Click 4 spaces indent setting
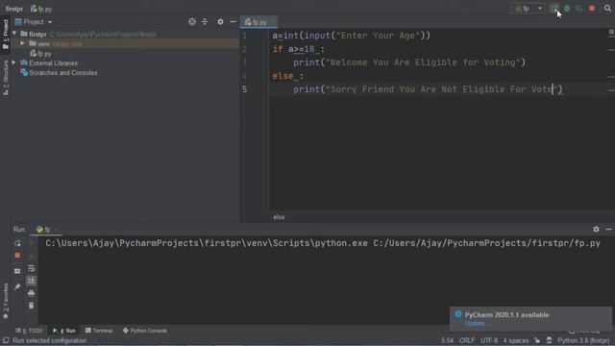 pos(516,340)
